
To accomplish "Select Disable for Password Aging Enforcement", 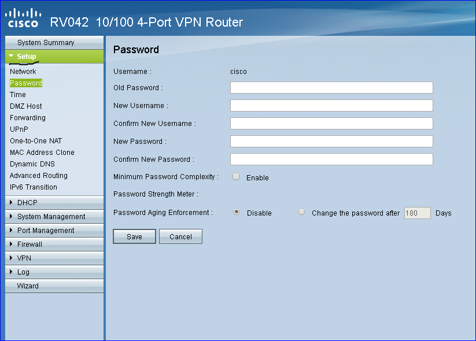I will pyautogui.click(x=237, y=212).
